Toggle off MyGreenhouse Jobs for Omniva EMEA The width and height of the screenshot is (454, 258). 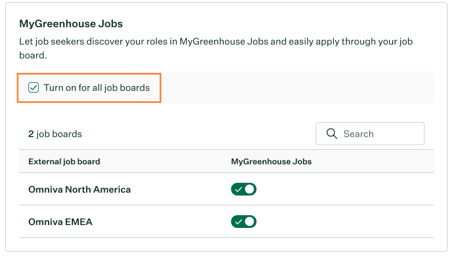point(243,222)
